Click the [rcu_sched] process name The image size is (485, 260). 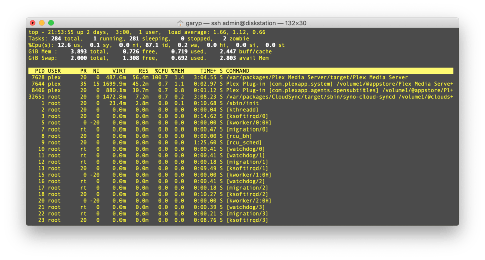244,142
